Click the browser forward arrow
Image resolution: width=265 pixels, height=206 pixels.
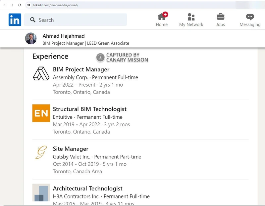tap(12, 5)
